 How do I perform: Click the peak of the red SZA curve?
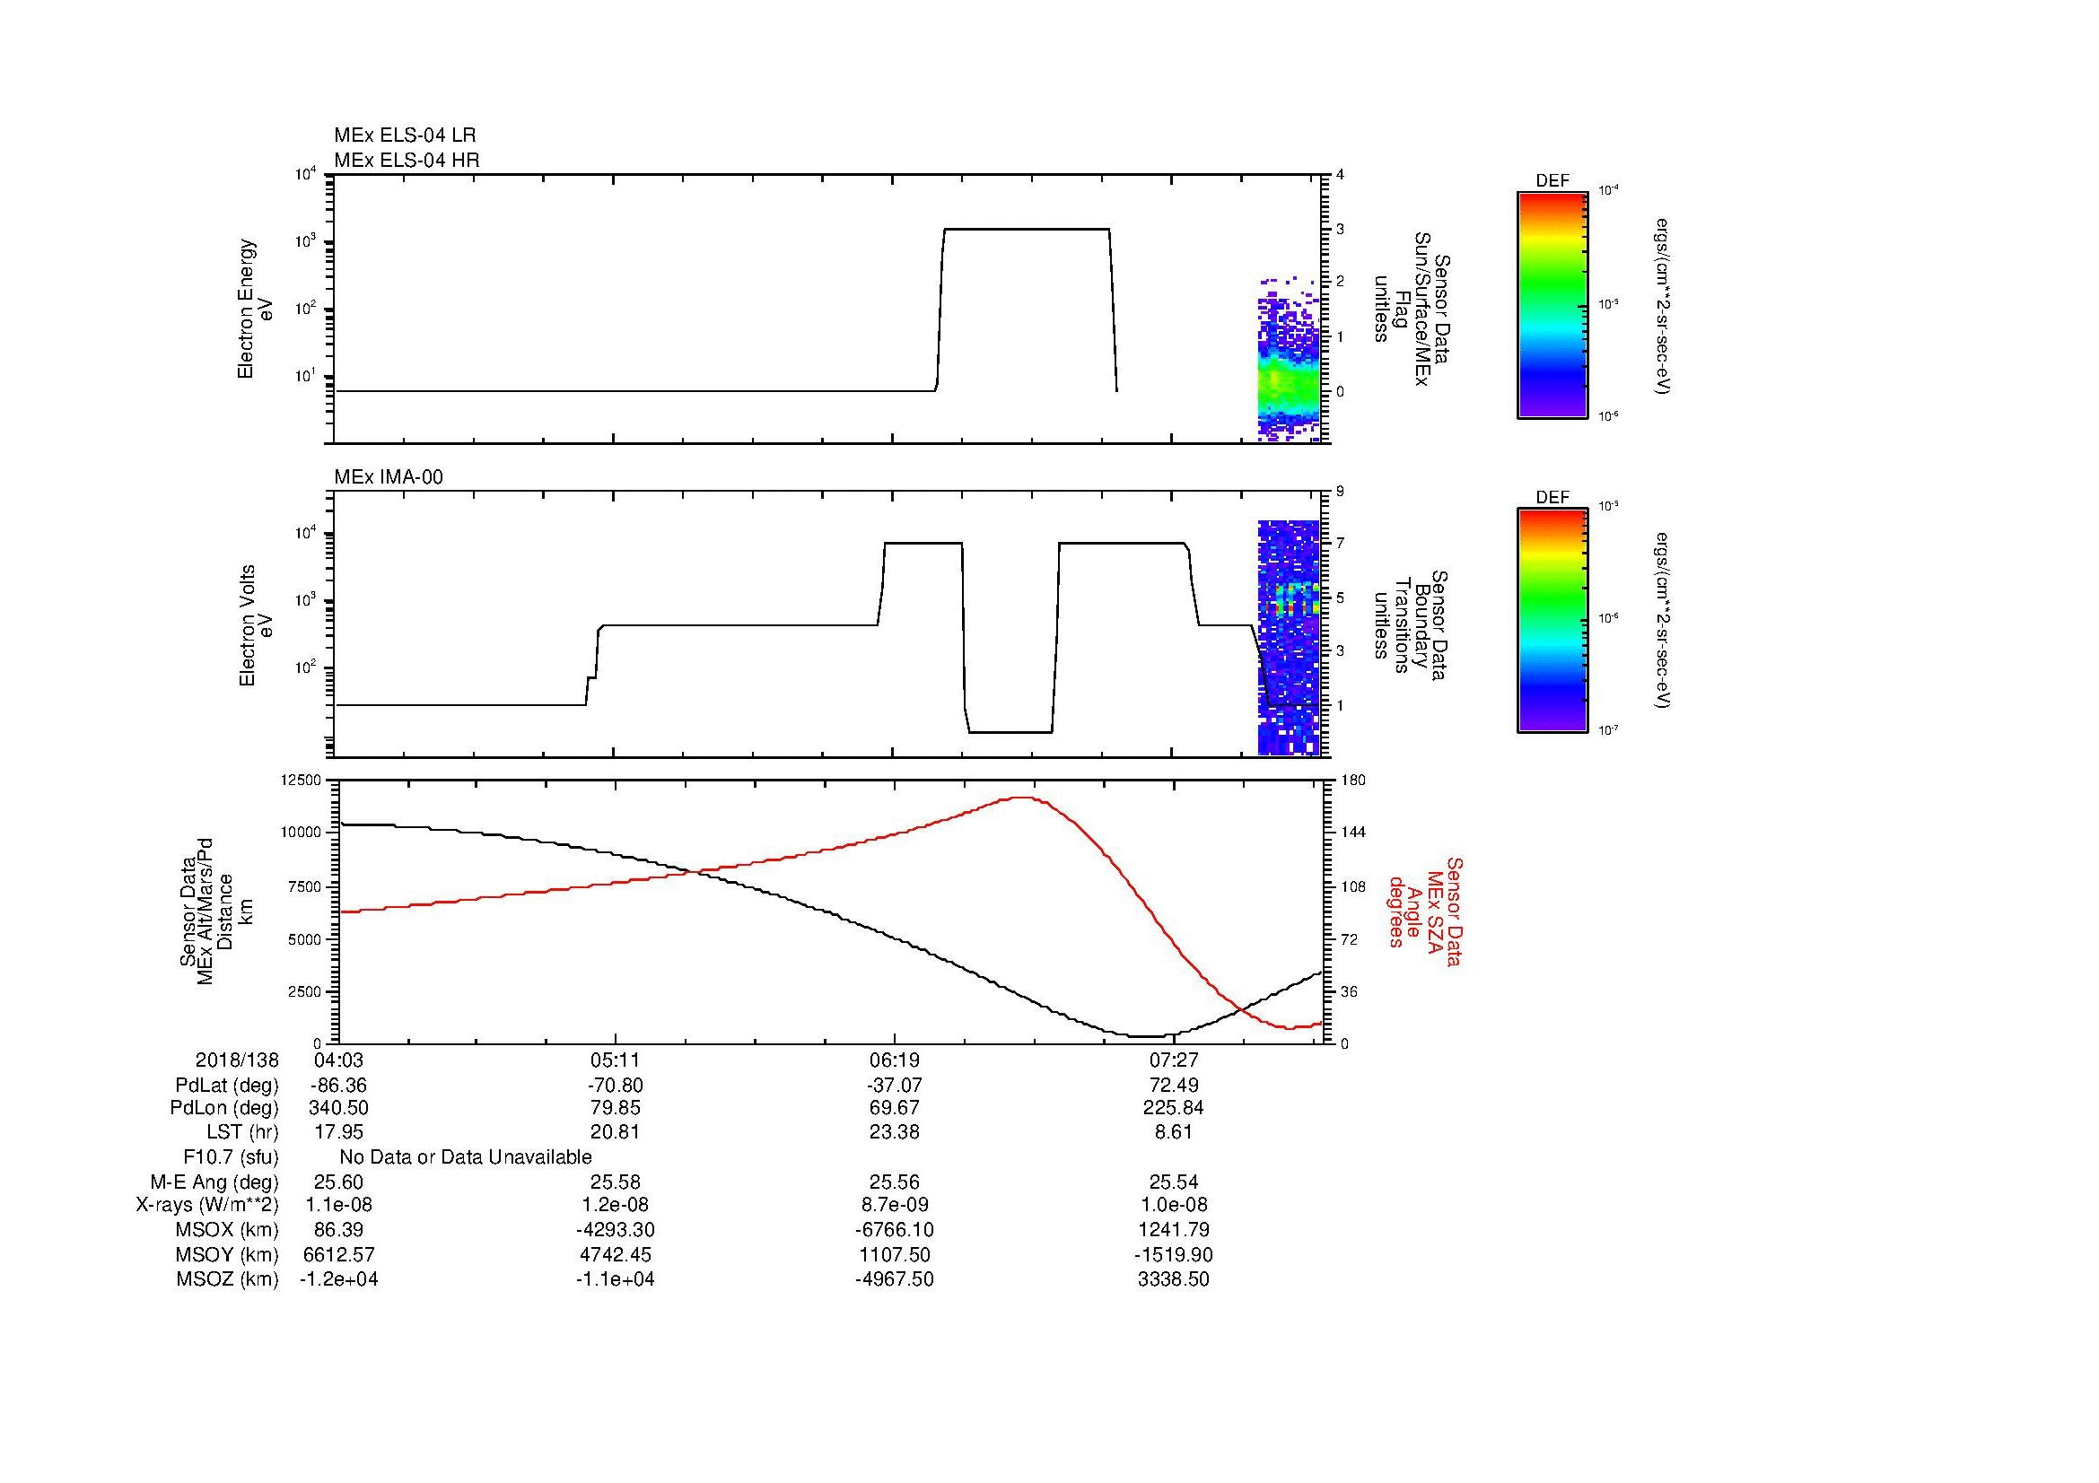[x=1024, y=798]
